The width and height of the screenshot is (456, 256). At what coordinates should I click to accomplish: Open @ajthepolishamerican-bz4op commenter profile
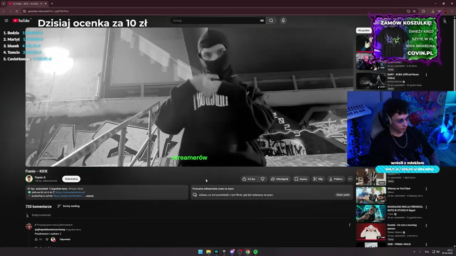point(50,230)
